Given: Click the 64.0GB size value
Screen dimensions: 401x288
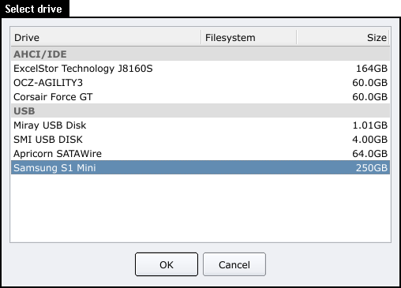Looking at the screenshot, I should pos(370,154).
